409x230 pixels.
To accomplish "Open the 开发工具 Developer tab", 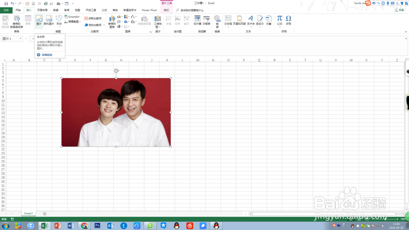I will 91,10.
